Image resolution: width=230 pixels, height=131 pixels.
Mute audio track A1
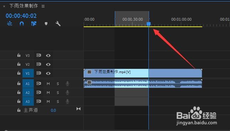tap(48, 84)
